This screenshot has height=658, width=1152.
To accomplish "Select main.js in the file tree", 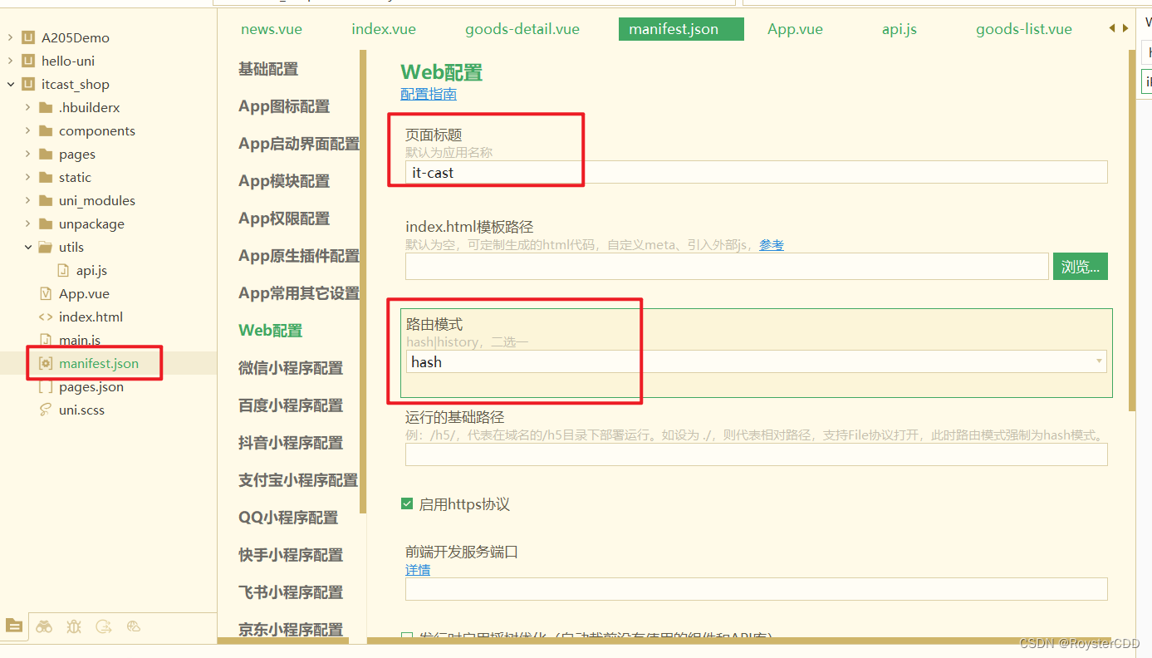I will coord(80,340).
